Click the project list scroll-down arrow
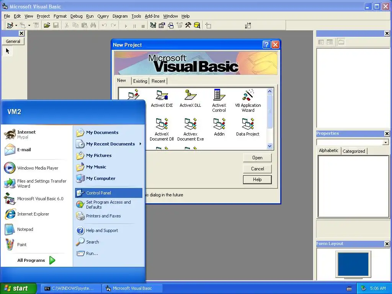This screenshot has height=294, width=392. [269, 146]
